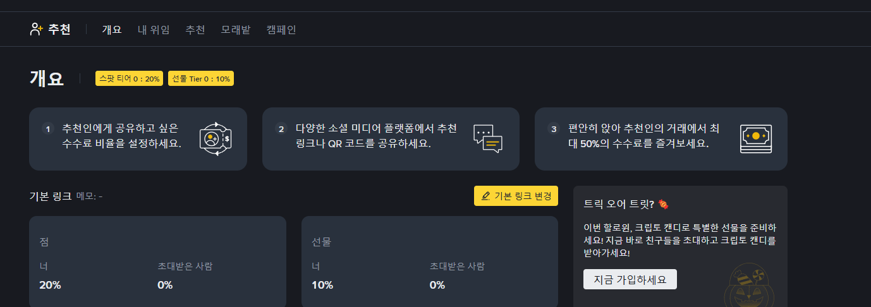Click the chat bubbles share icon

[x=488, y=139]
